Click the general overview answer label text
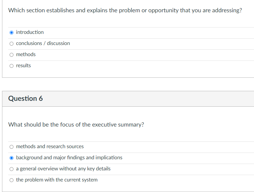The image size is (254, 192). point(63,169)
